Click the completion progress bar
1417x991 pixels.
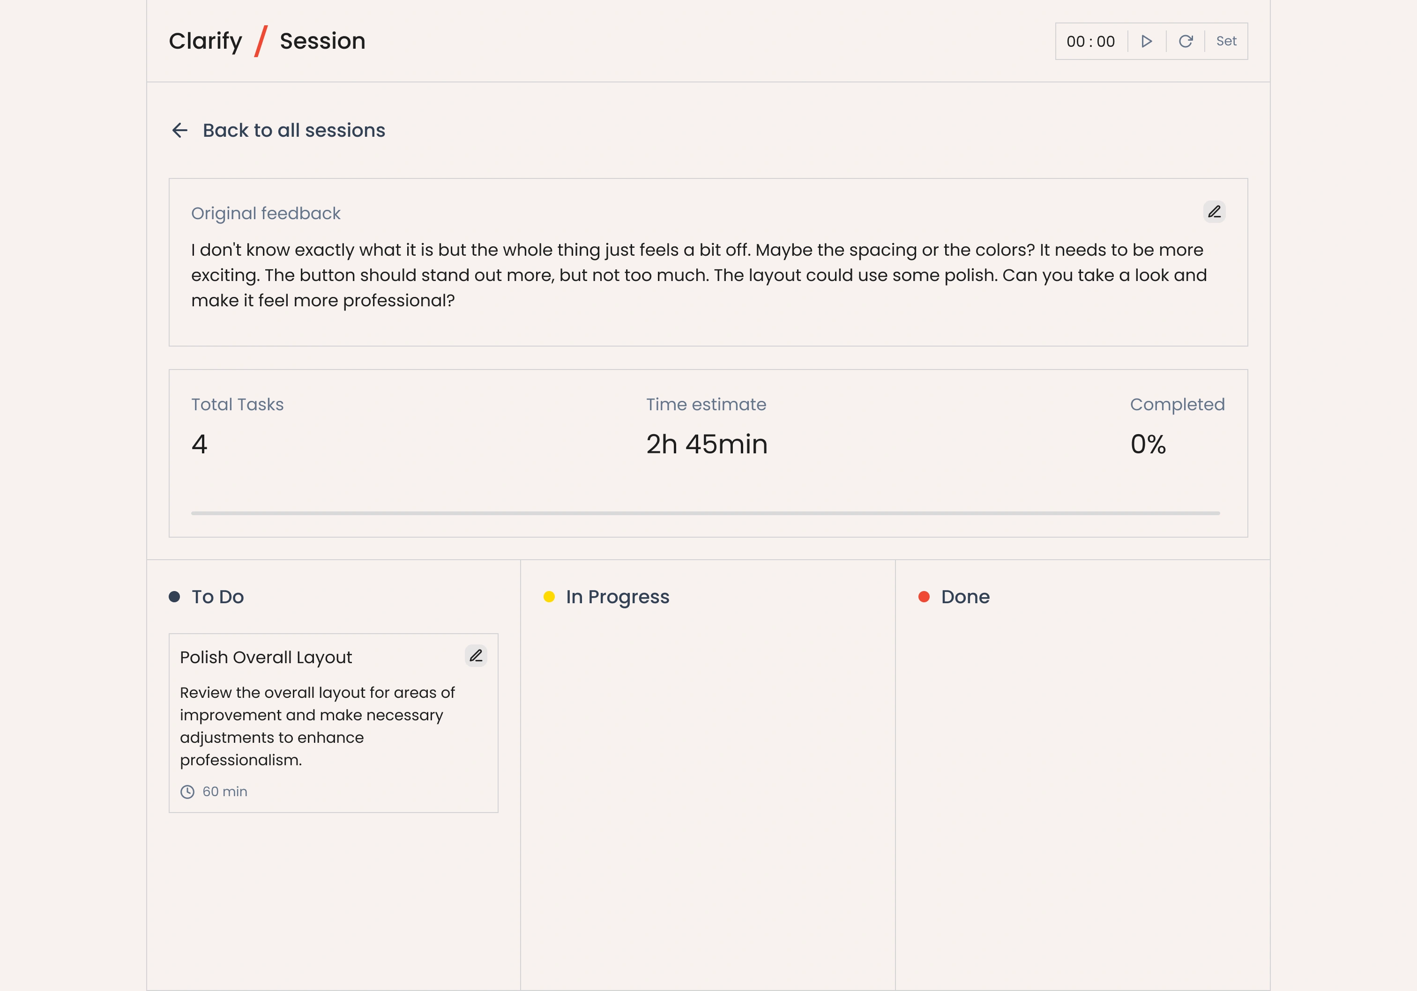coord(705,513)
